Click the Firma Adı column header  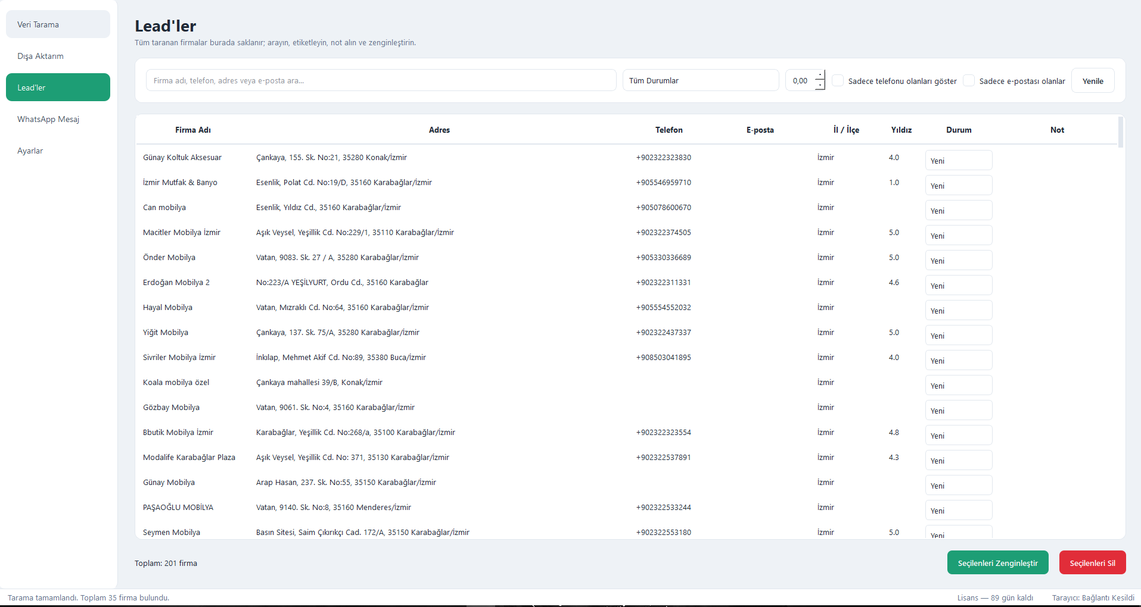click(193, 130)
